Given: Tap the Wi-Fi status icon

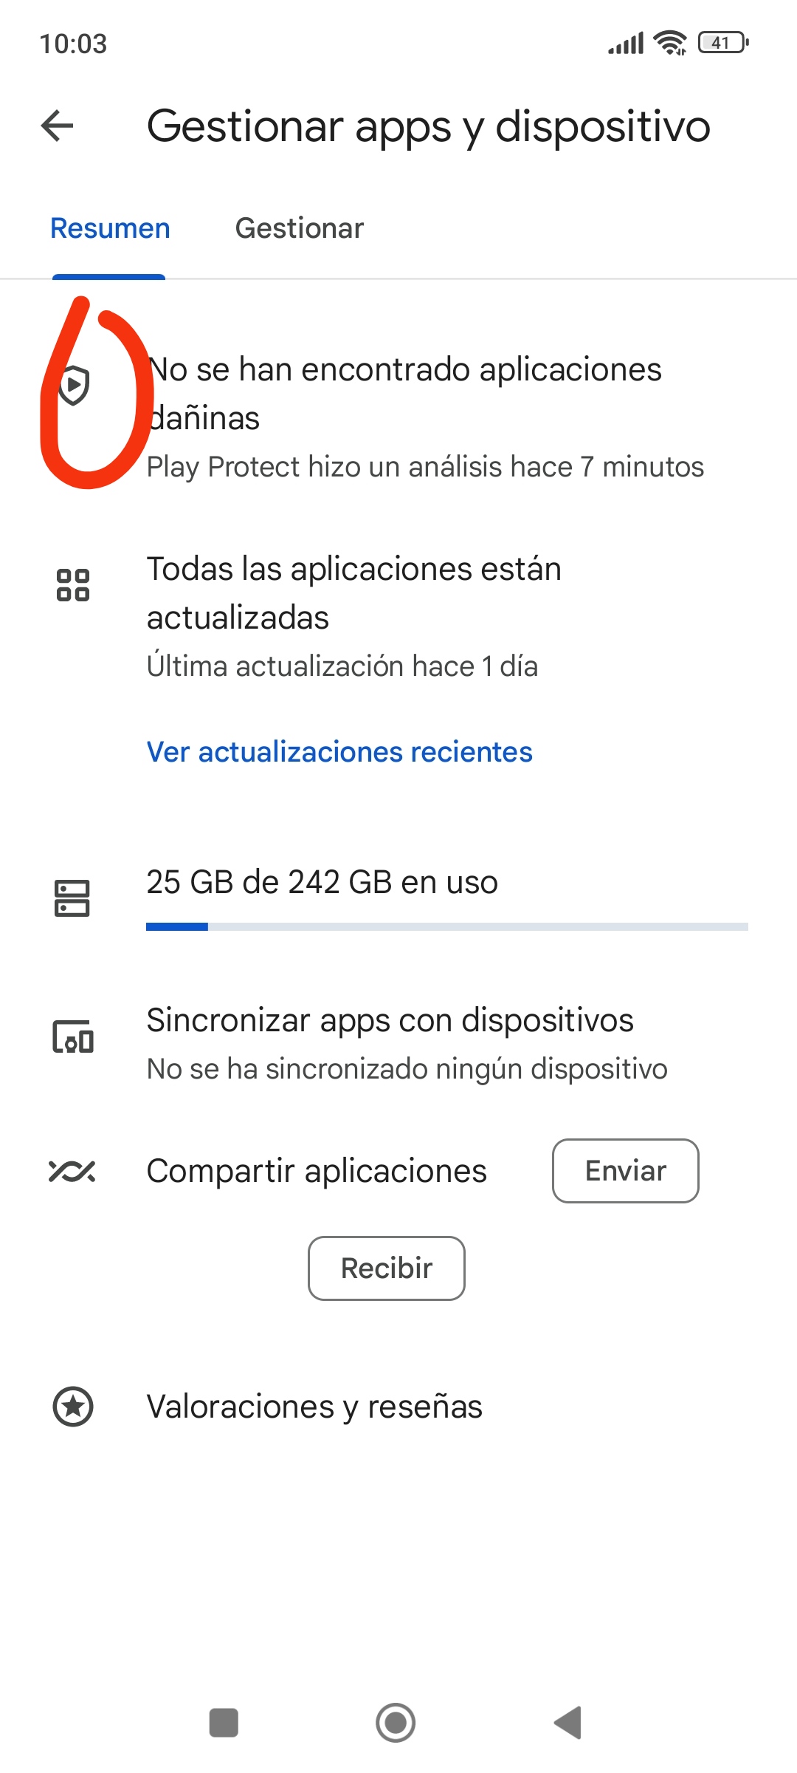Looking at the screenshot, I should pyautogui.click(x=670, y=43).
